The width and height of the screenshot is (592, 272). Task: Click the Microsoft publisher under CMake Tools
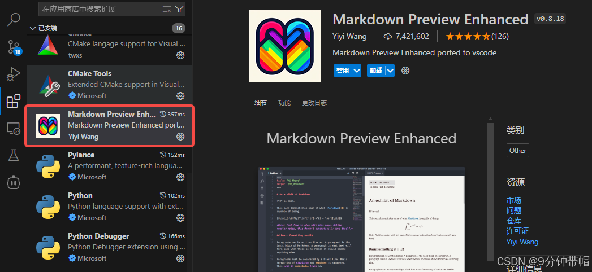click(x=92, y=96)
